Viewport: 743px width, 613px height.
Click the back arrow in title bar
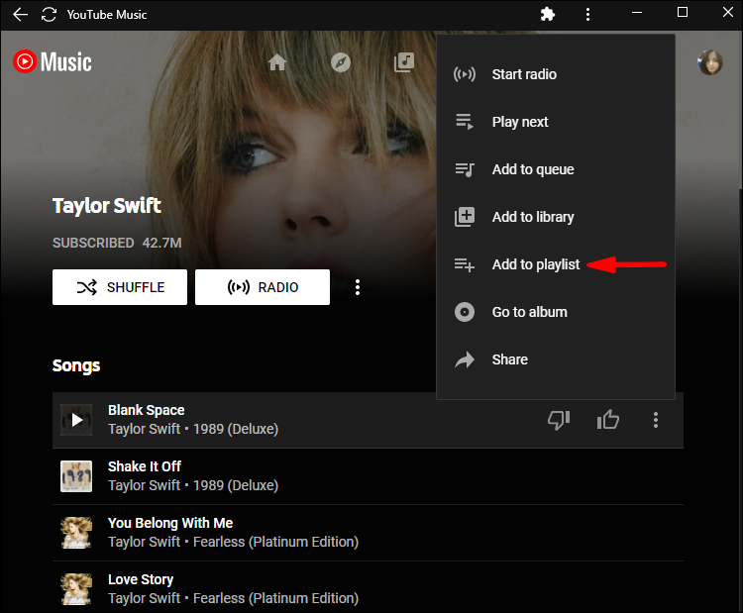[20, 15]
